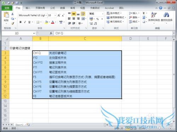Viewport: 177px width, 132px height.
Task: Switch to 数据 data tab
Action: click(63, 8)
